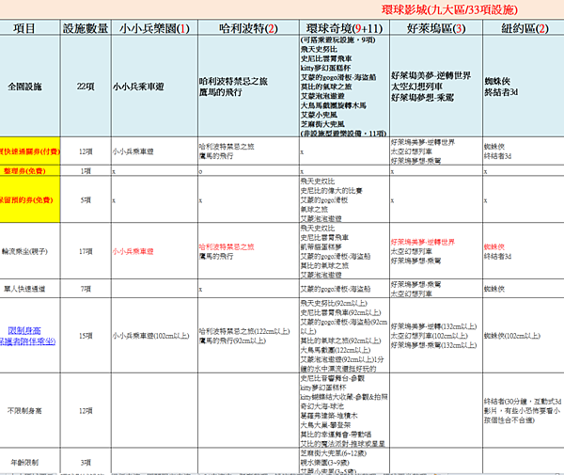Image resolution: width=564 pixels, height=475 pixels.
Task: Select the 環球奇境(9+11) column header
Action: pos(344,28)
